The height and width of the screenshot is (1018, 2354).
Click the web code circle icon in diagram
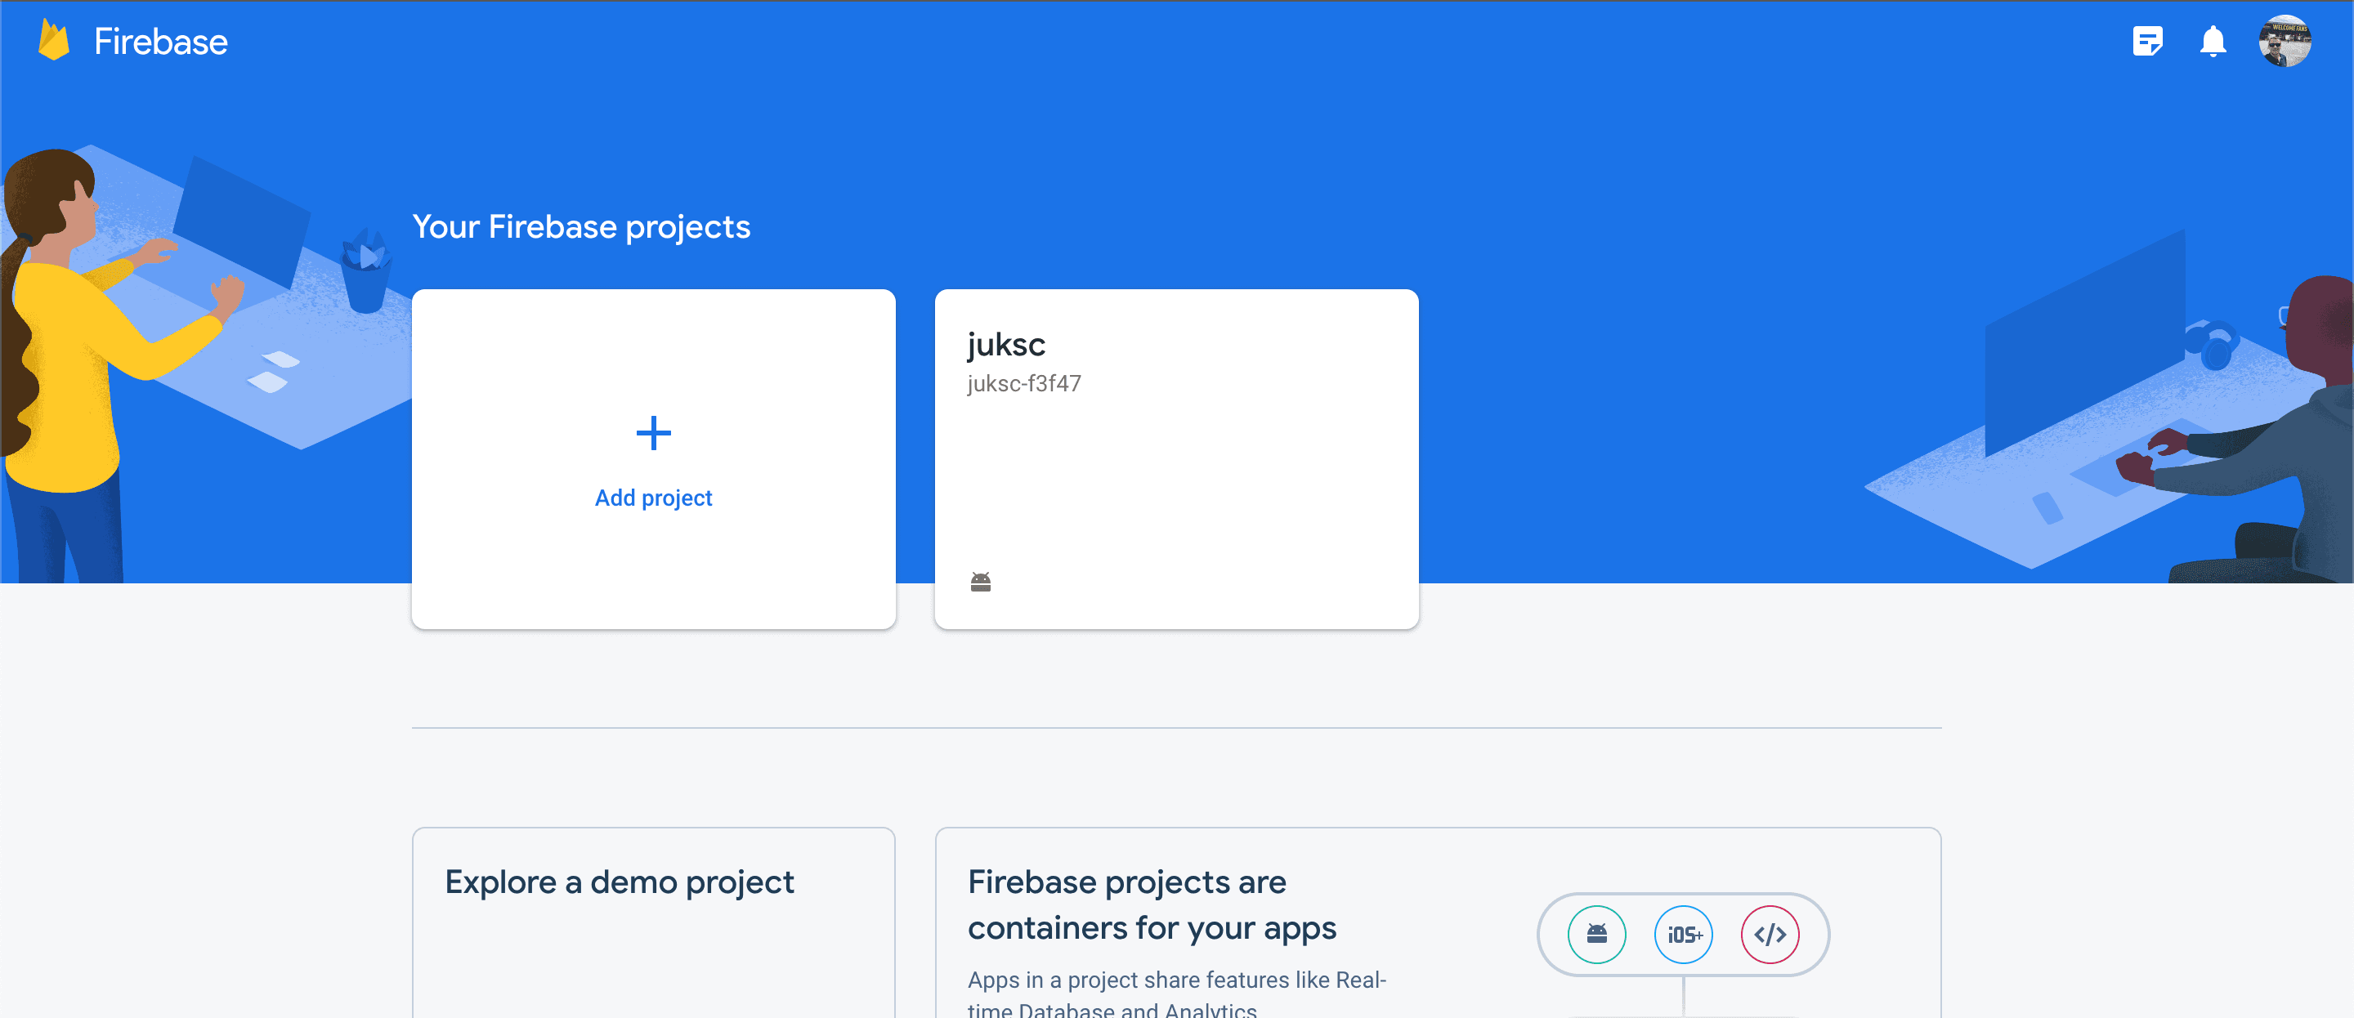(x=1770, y=935)
